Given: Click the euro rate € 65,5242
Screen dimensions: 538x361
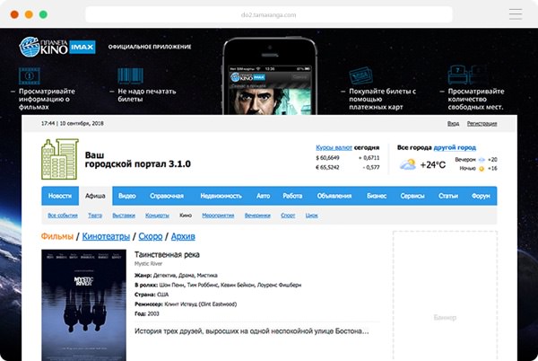Looking at the screenshot, I should point(327,167).
